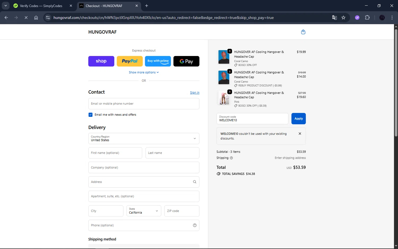Click the ZIP code field
The height and width of the screenshot is (249, 398).
click(x=182, y=211)
